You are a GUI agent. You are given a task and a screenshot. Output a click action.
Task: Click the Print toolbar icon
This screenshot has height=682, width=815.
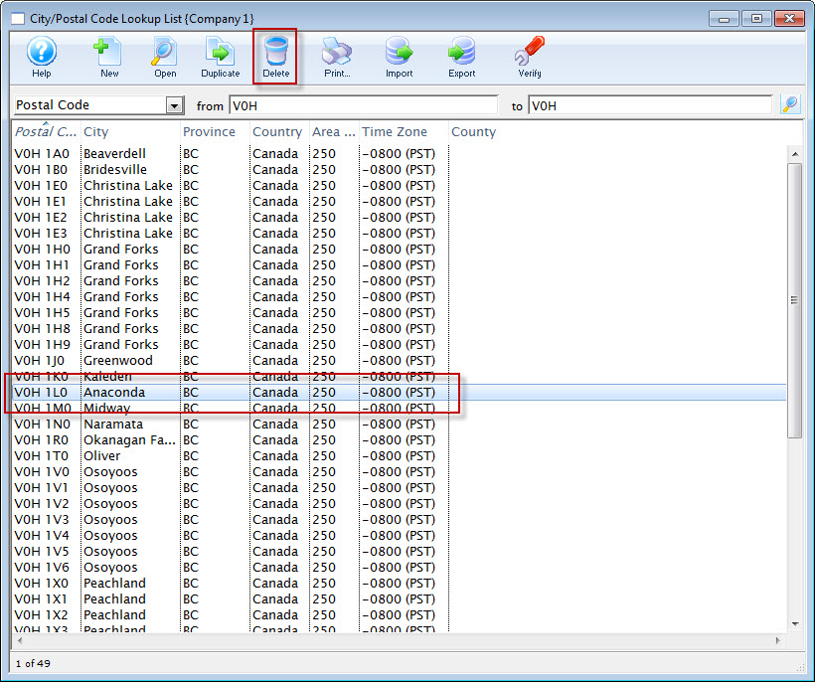337,57
